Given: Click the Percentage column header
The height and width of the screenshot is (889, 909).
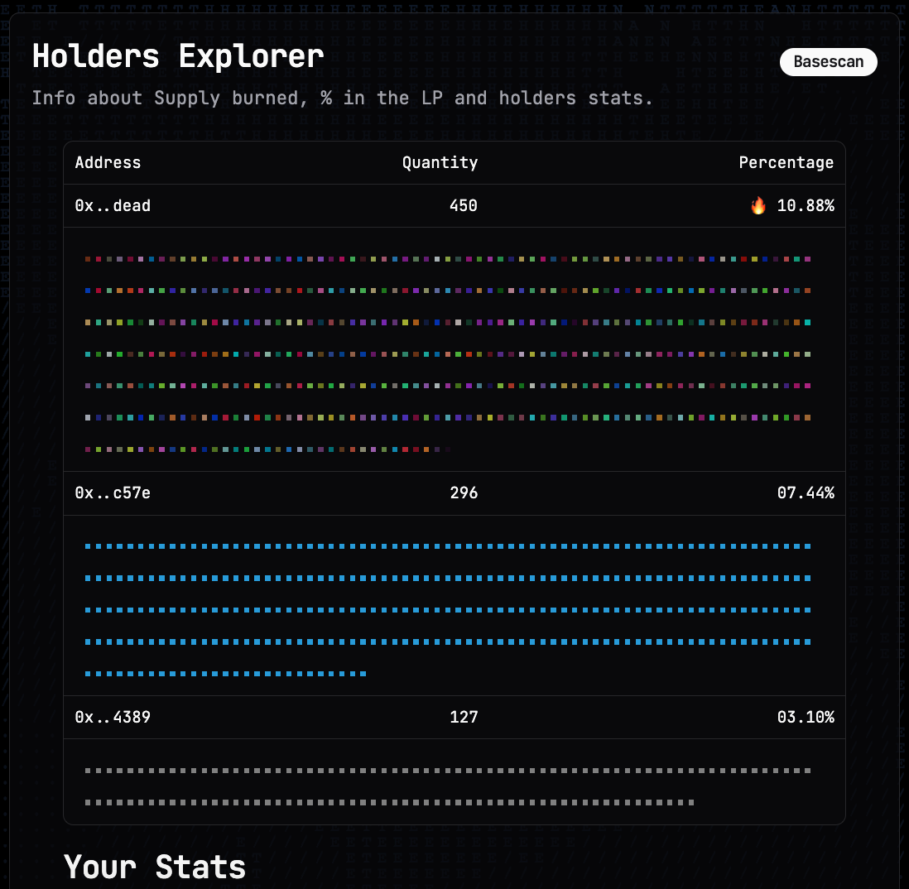Looking at the screenshot, I should (786, 163).
